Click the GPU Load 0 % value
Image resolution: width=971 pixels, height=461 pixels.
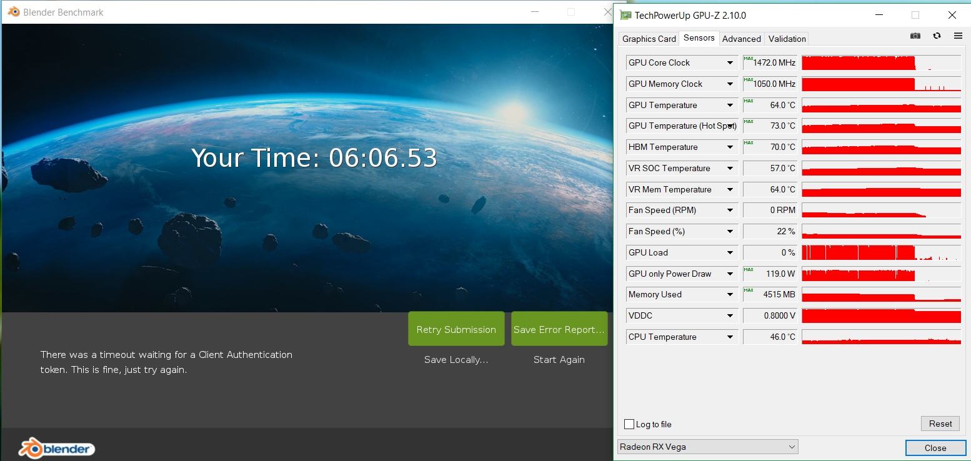(x=770, y=252)
